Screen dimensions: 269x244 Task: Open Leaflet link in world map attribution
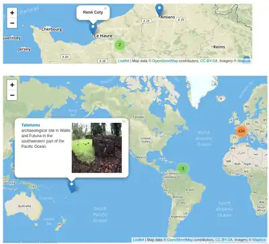click(x=139, y=240)
